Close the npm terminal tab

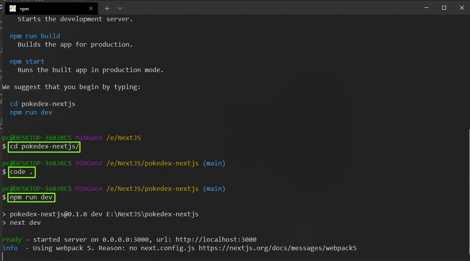(91, 8)
